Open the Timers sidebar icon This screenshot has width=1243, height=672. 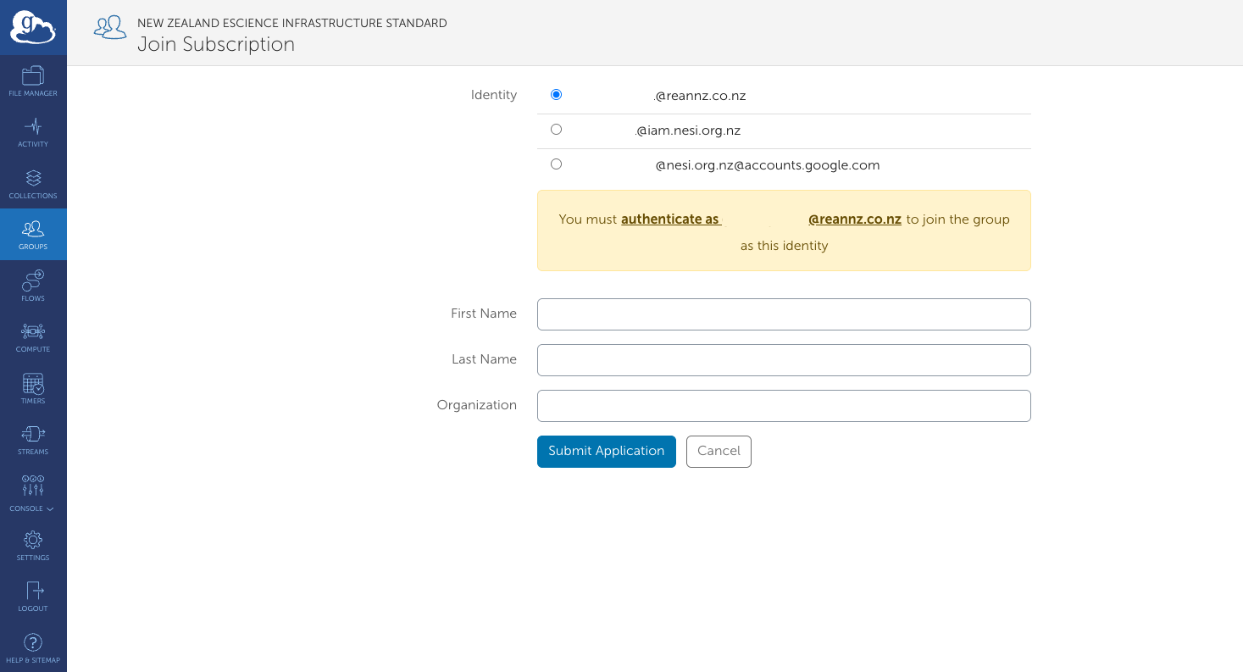(33, 388)
